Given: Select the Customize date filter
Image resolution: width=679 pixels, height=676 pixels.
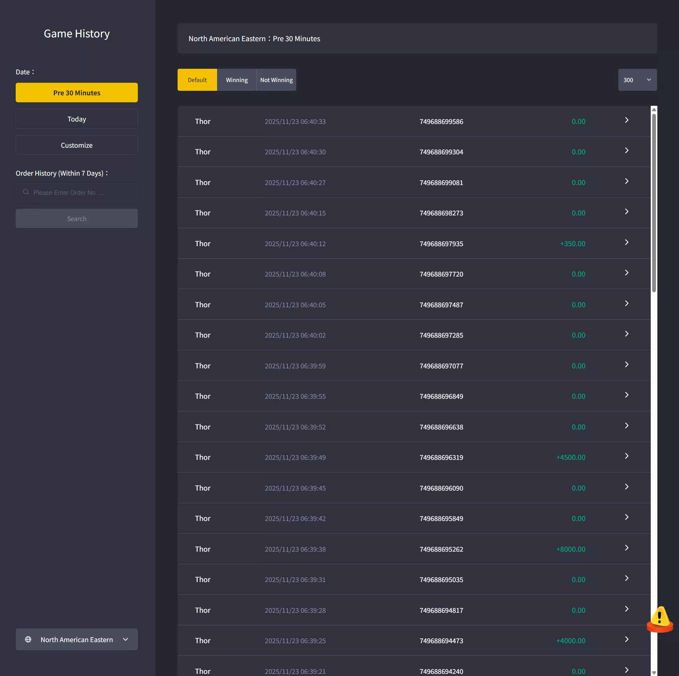Looking at the screenshot, I should (x=77, y=145).
